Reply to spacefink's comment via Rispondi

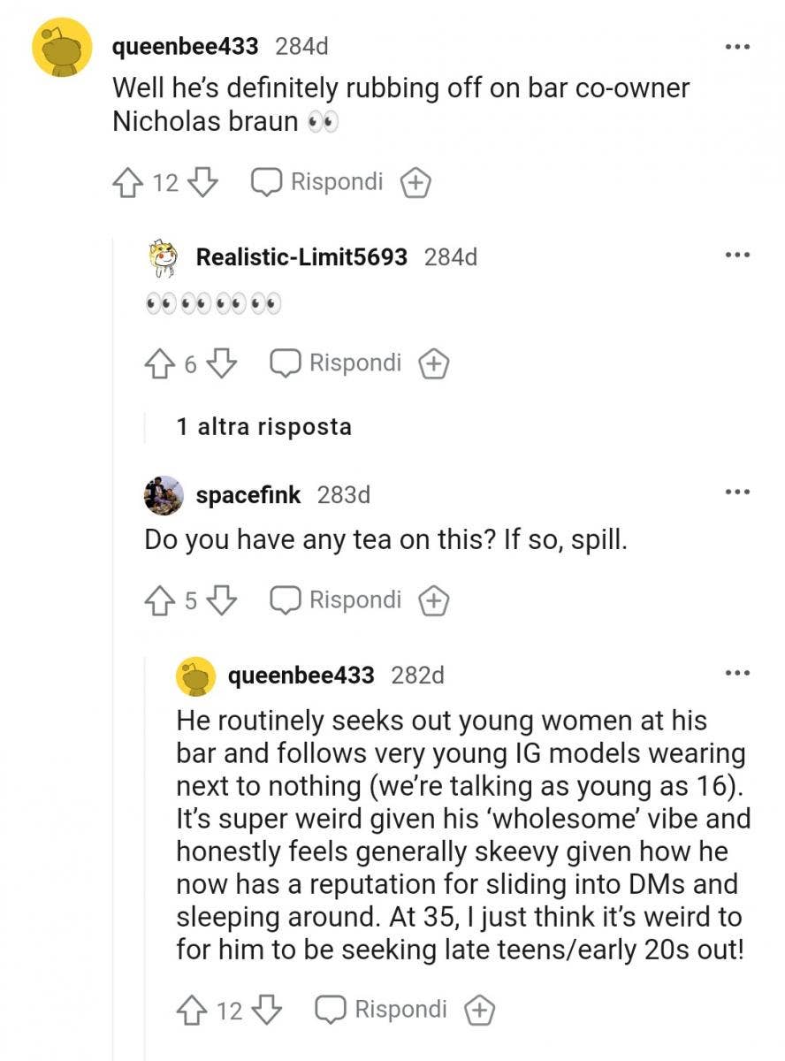336,600
